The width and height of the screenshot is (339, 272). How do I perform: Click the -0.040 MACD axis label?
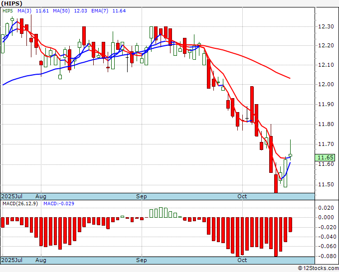[x=326, y=237]
